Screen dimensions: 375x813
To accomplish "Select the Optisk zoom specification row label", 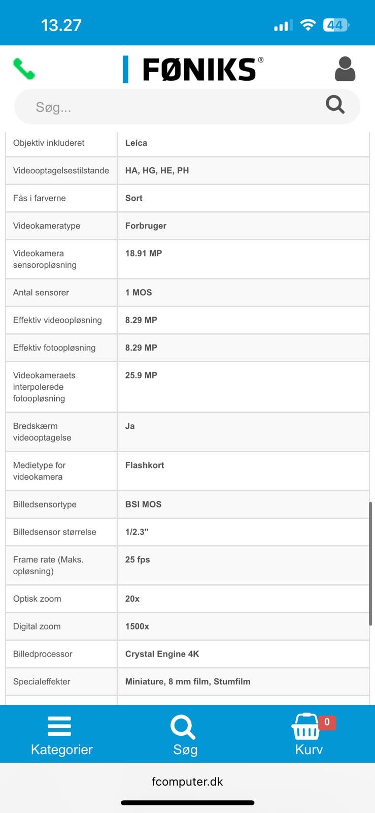I will 37,599.
